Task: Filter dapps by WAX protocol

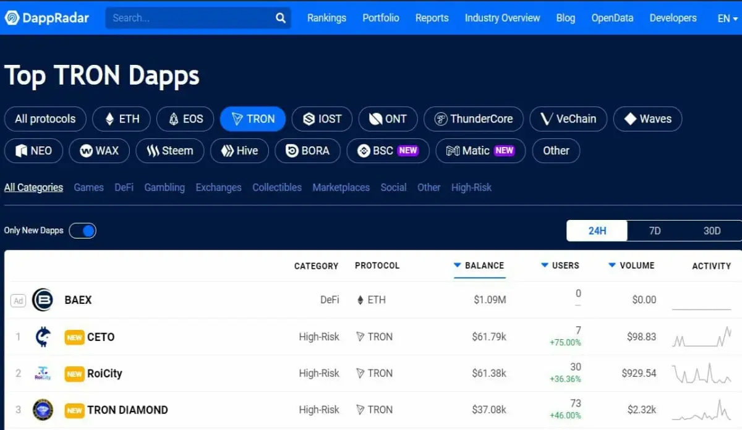Action: coord(99,150)
